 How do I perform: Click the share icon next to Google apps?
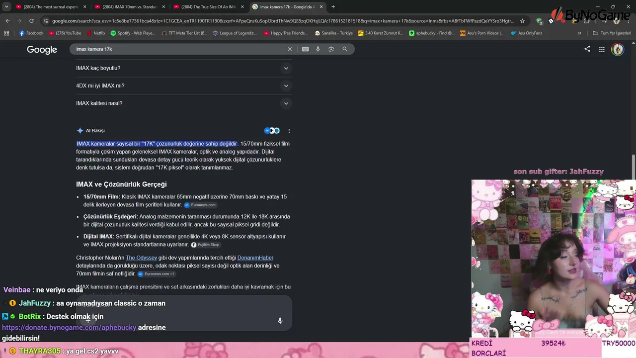(587, 49)
